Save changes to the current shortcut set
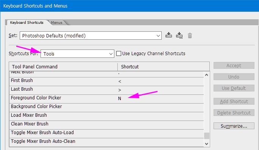 (169, 35)
